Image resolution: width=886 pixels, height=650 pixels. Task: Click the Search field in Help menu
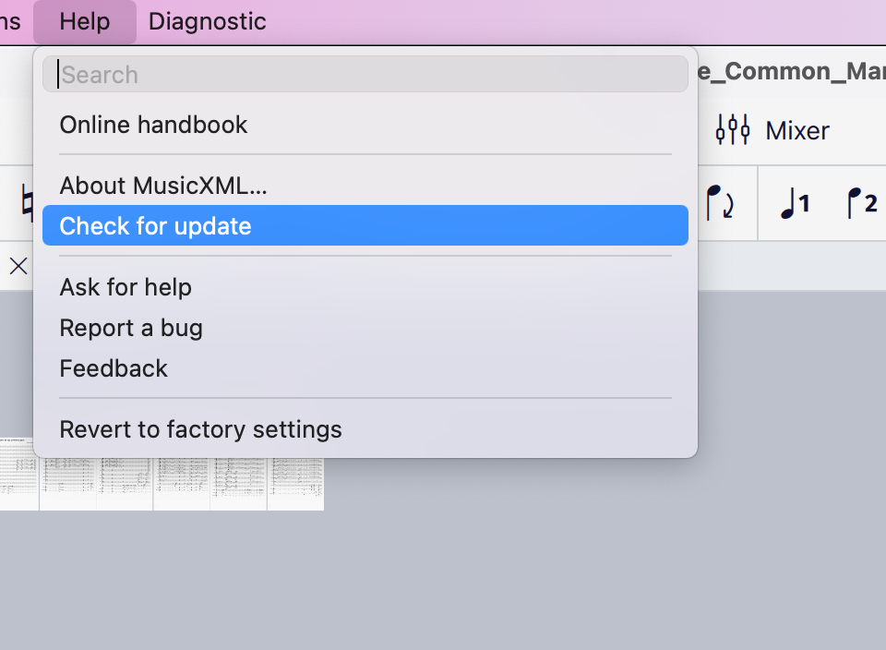coord(365,74)
